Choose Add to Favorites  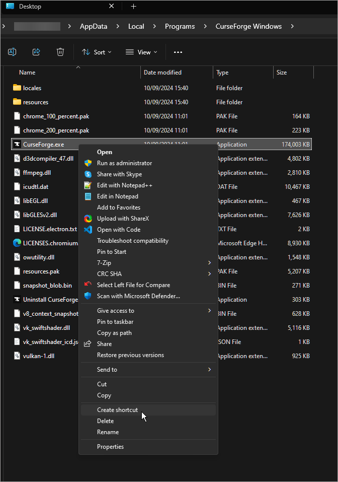[148, 208]
